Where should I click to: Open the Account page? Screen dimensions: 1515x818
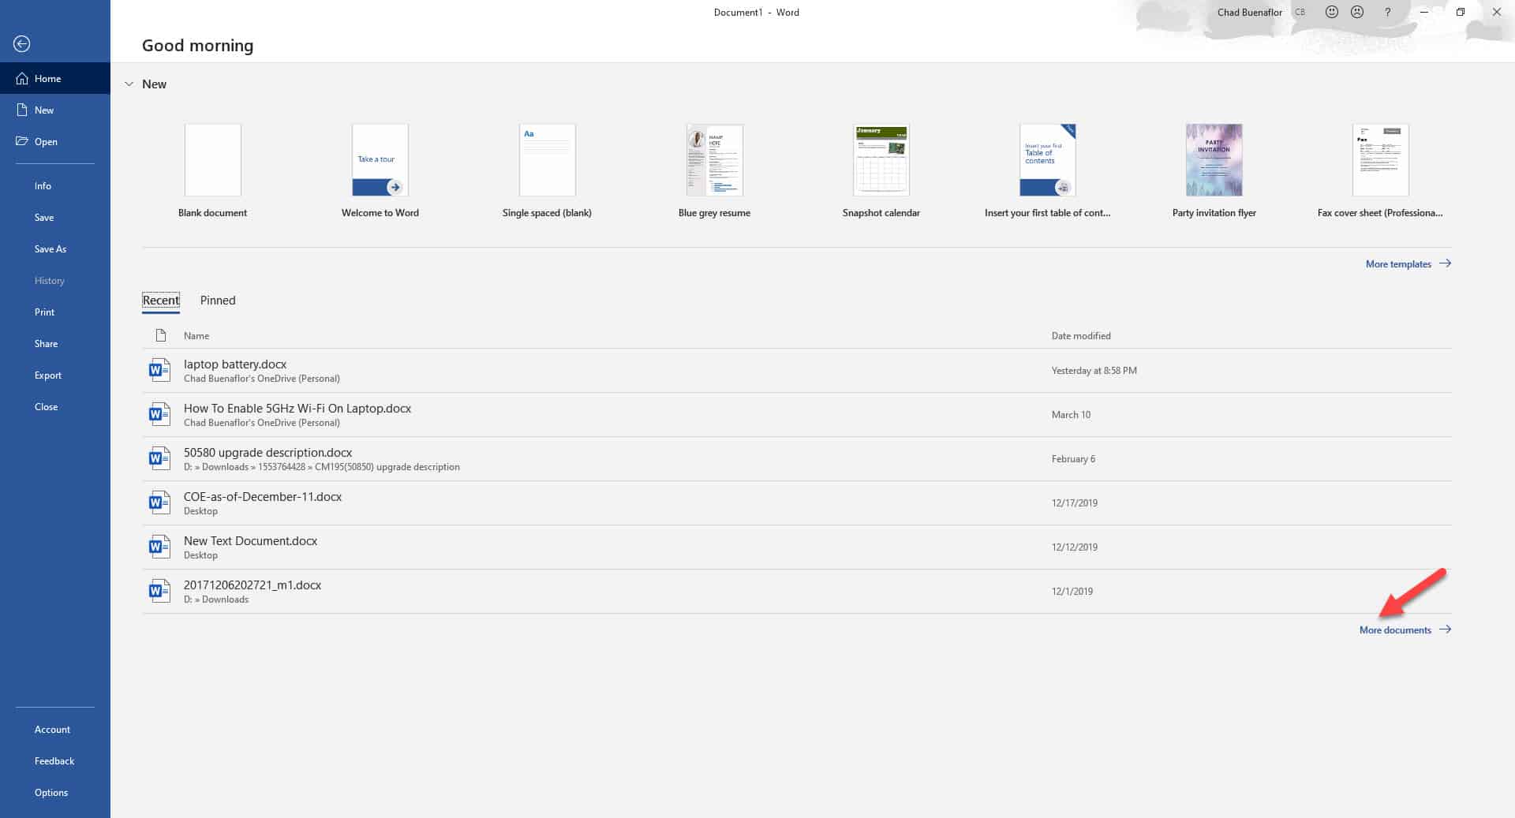pos(55,729)
